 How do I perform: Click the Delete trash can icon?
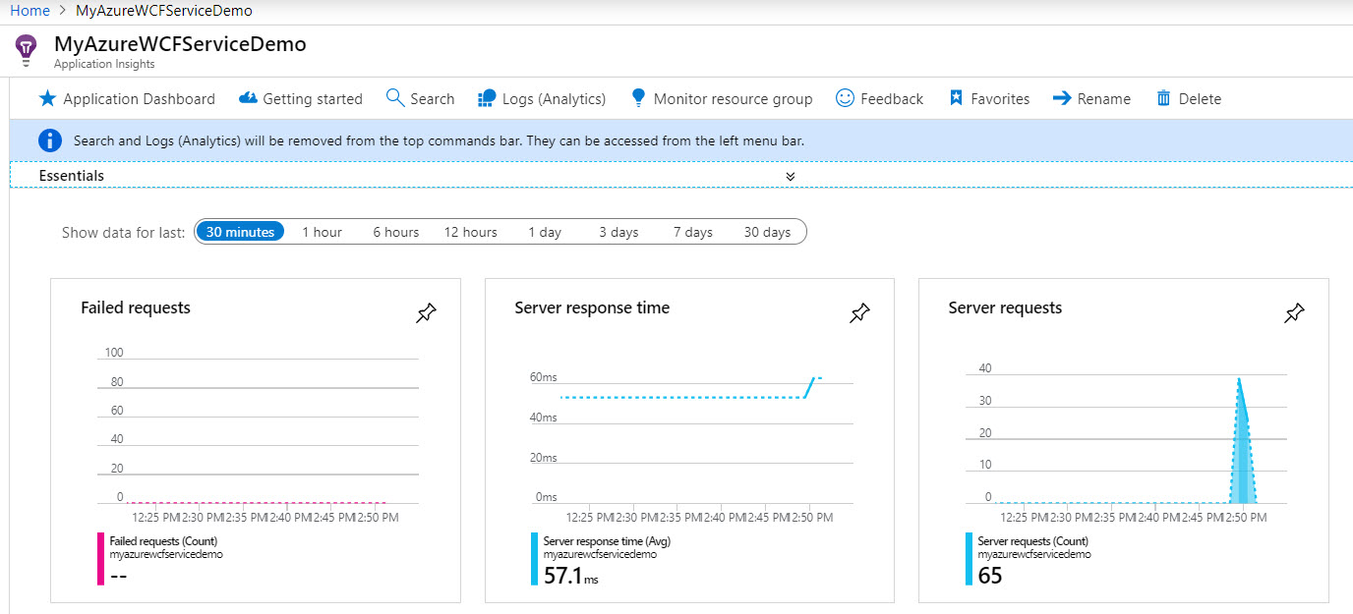1164,98
